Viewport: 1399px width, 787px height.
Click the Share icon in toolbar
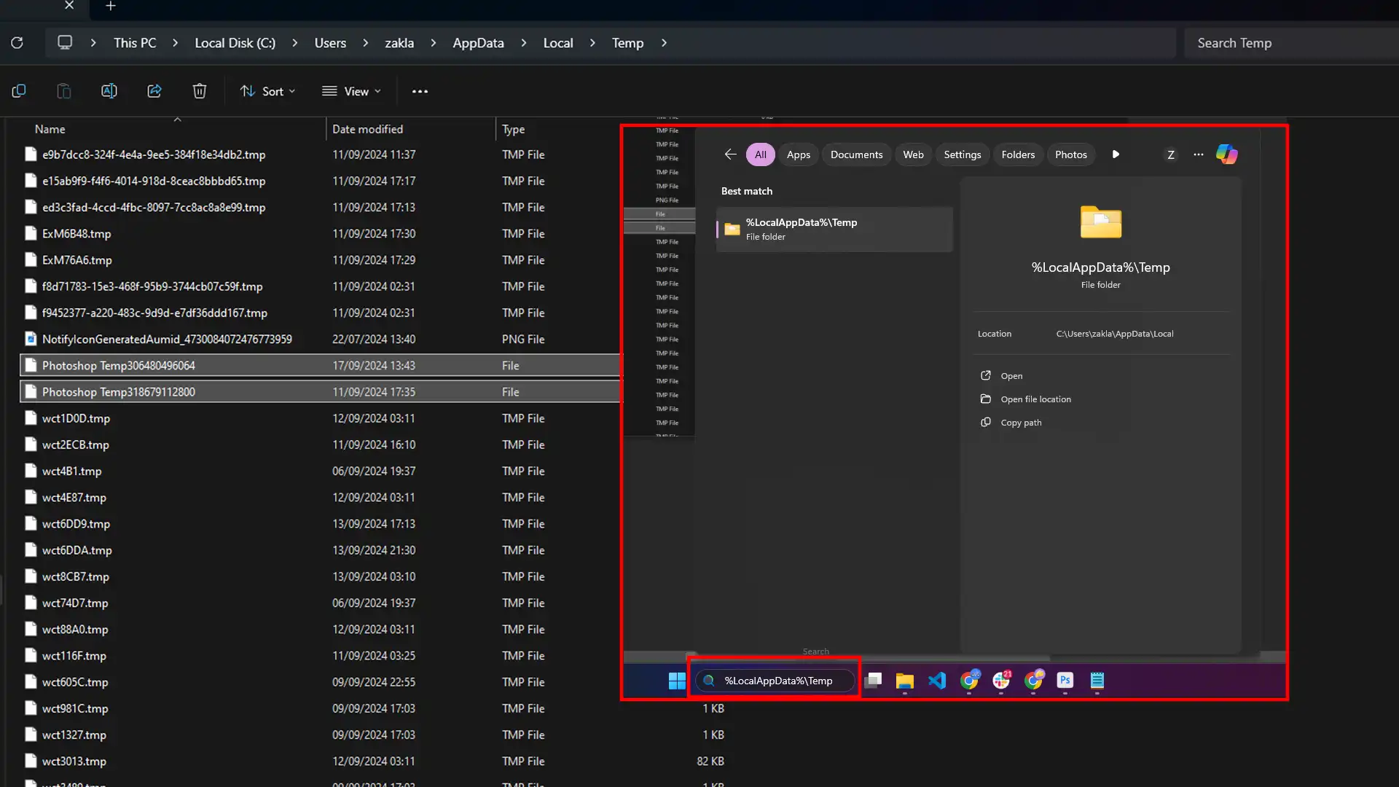[x=154, y=91]
